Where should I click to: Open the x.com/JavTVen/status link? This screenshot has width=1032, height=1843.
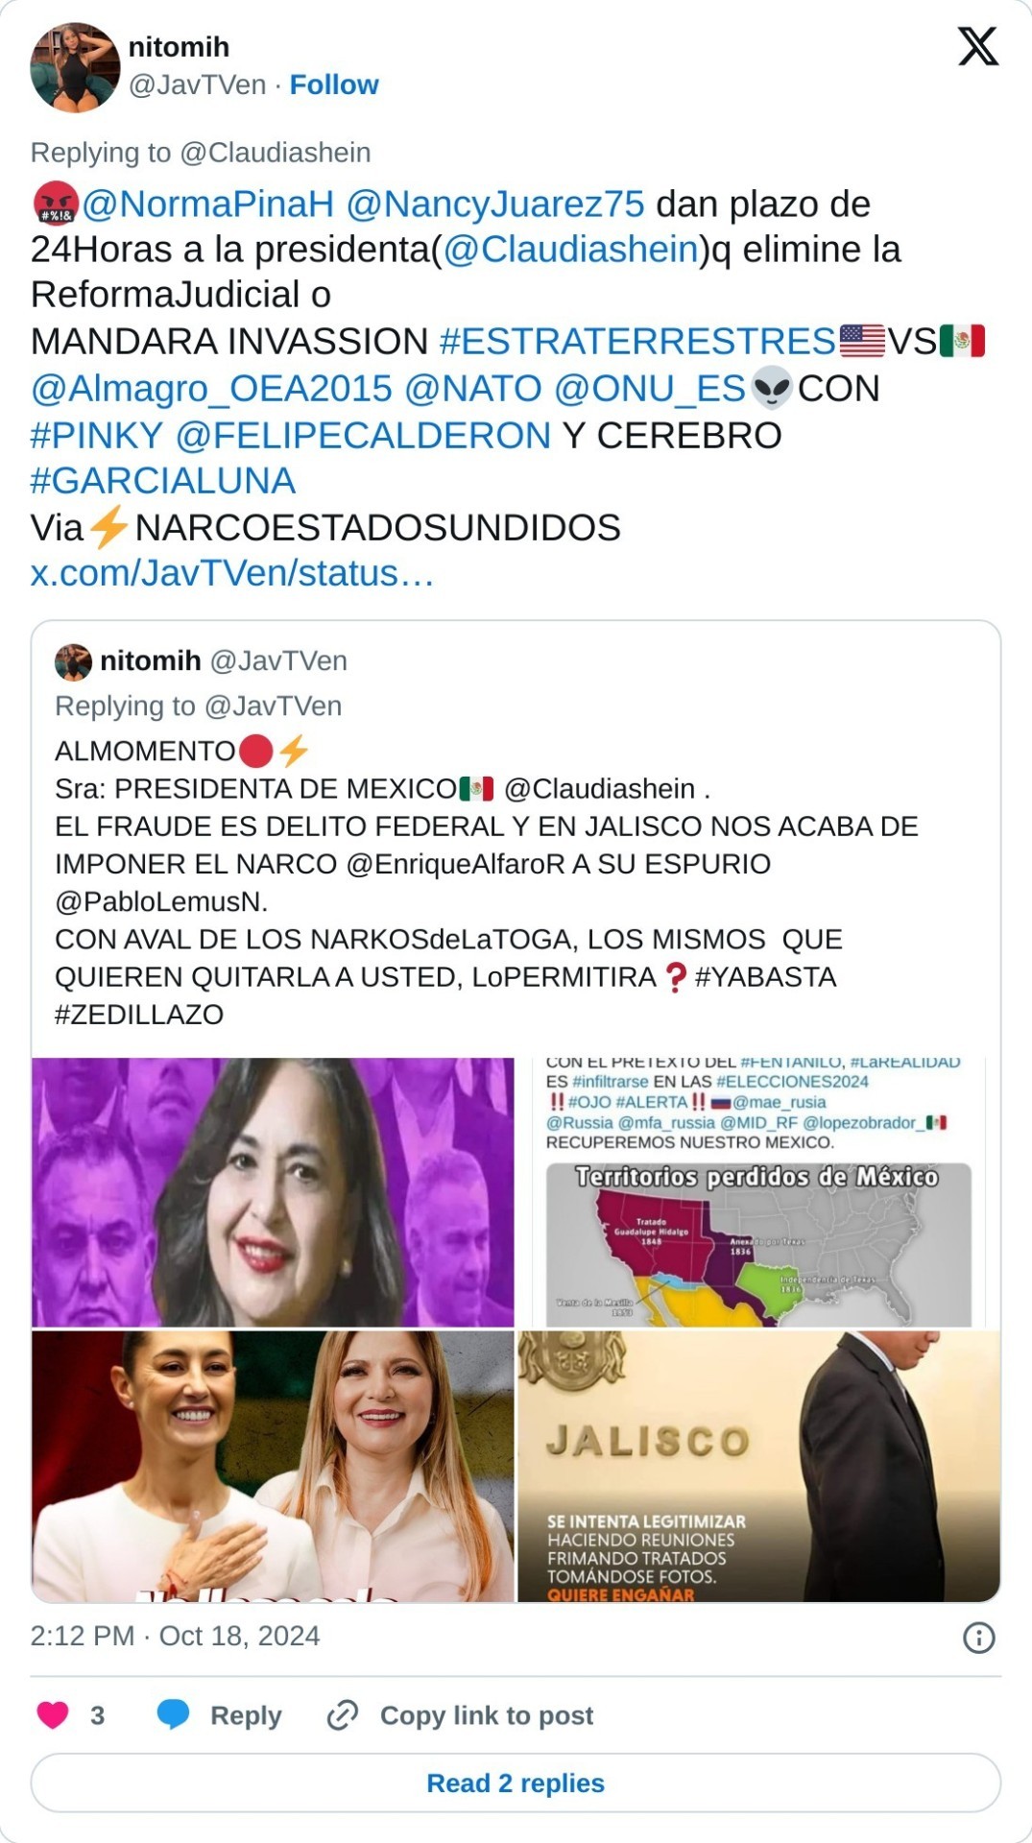point(232,572)
